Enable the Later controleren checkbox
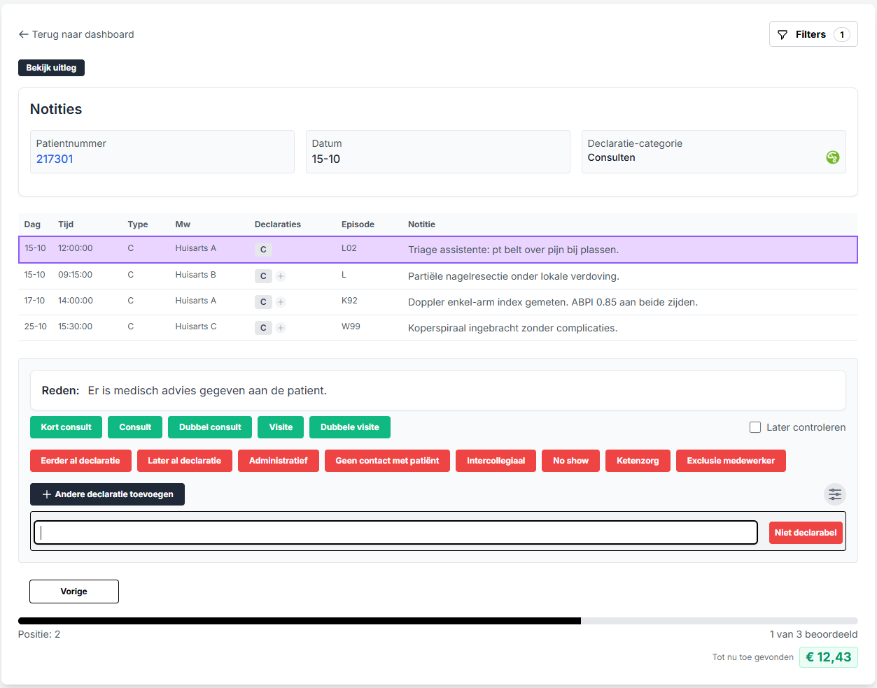 (755, 427)
